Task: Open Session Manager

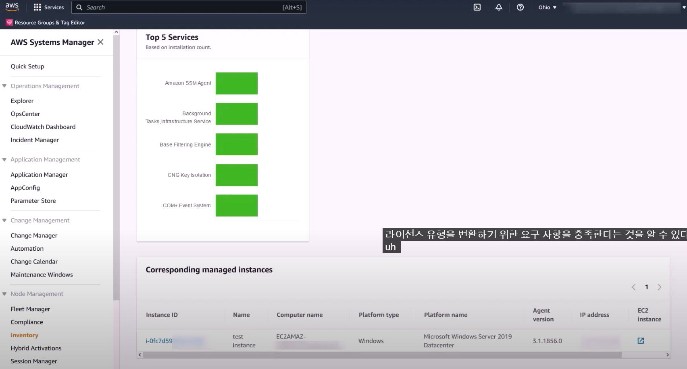Action: pyautogui.click(x=34, y=361)
